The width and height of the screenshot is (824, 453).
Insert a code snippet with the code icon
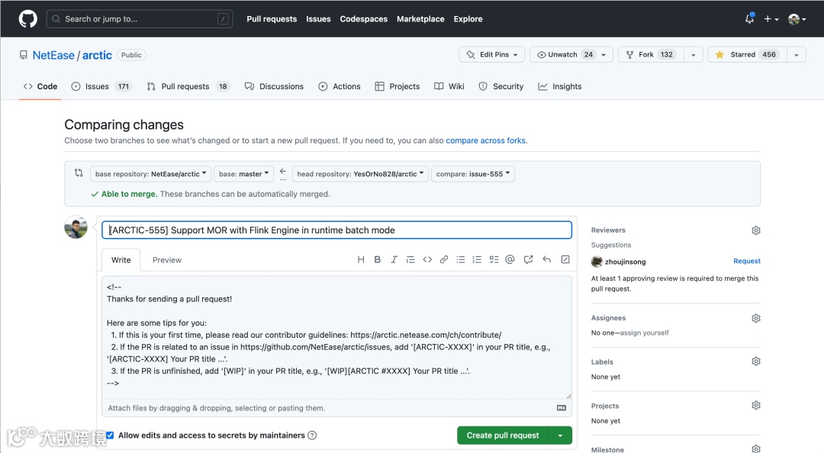427,260
